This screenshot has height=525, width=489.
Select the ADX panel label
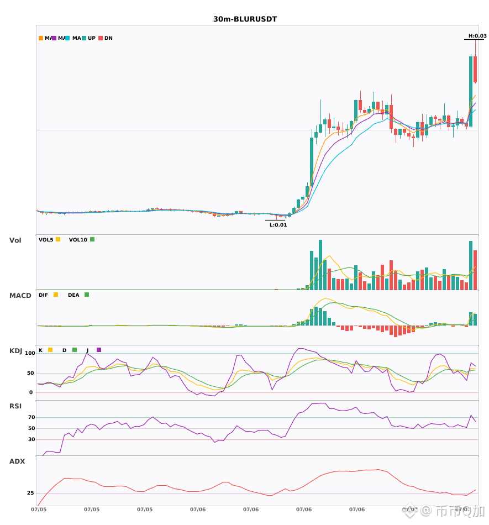click(x=17, y=461)
